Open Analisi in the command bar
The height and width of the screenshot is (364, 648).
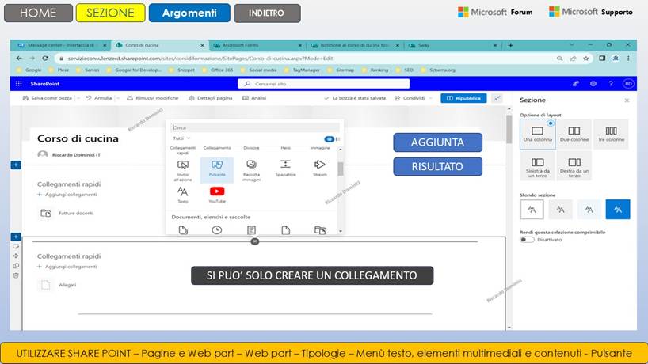pyautogui.click(x=254, y=98)
